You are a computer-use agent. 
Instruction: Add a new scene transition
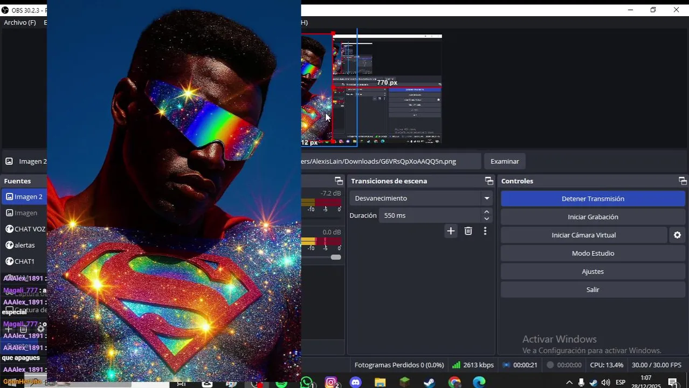451,231
